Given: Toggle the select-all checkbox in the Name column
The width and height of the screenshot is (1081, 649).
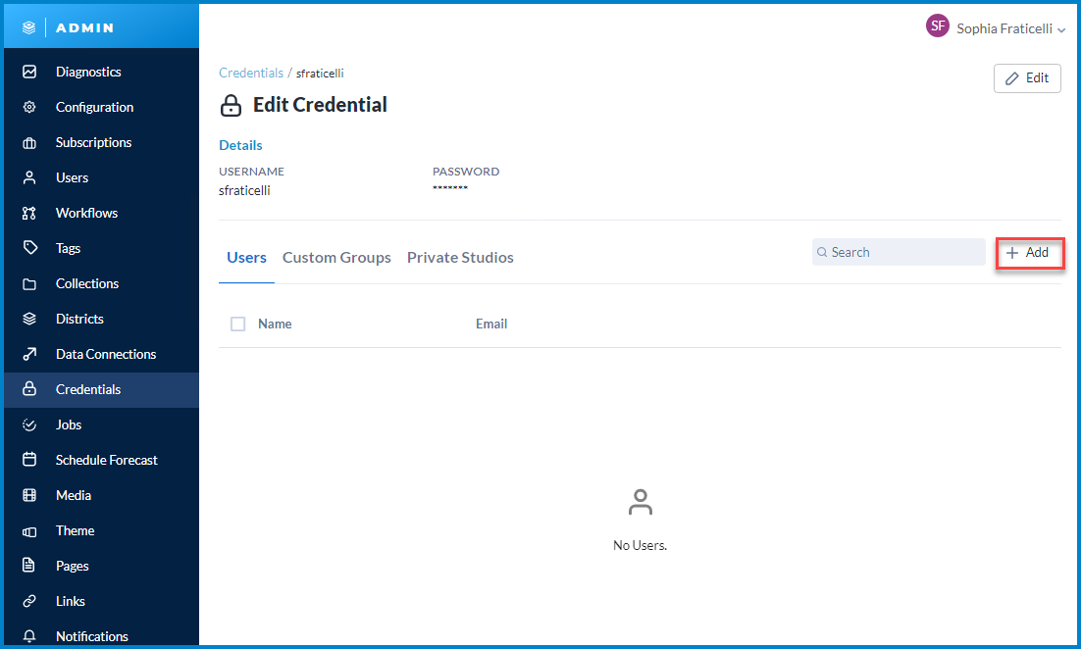Looking at the screenshot, I should click(237, 324).
